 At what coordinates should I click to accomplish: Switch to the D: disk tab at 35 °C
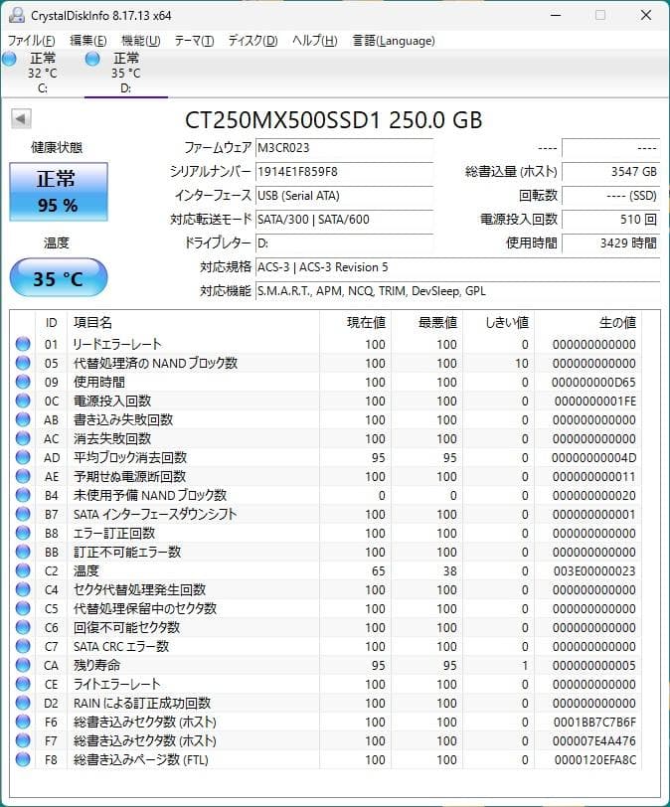click(x=125, y=73)
